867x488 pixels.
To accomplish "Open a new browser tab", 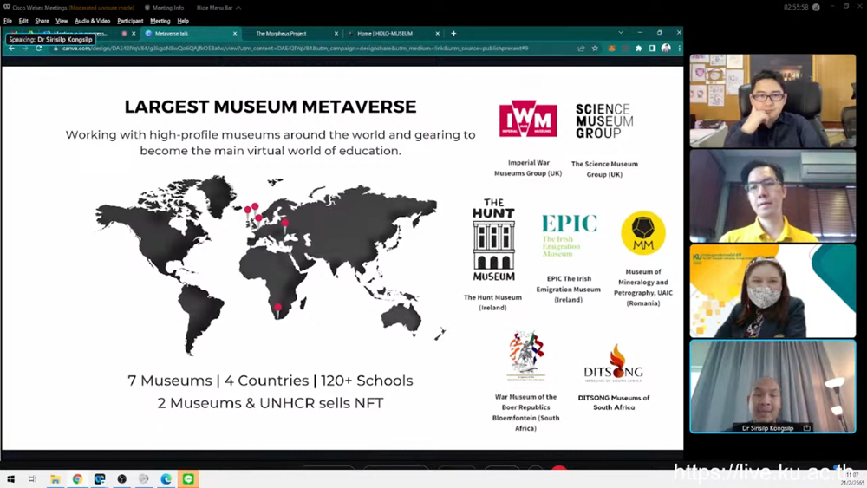I will coord(453,33).
